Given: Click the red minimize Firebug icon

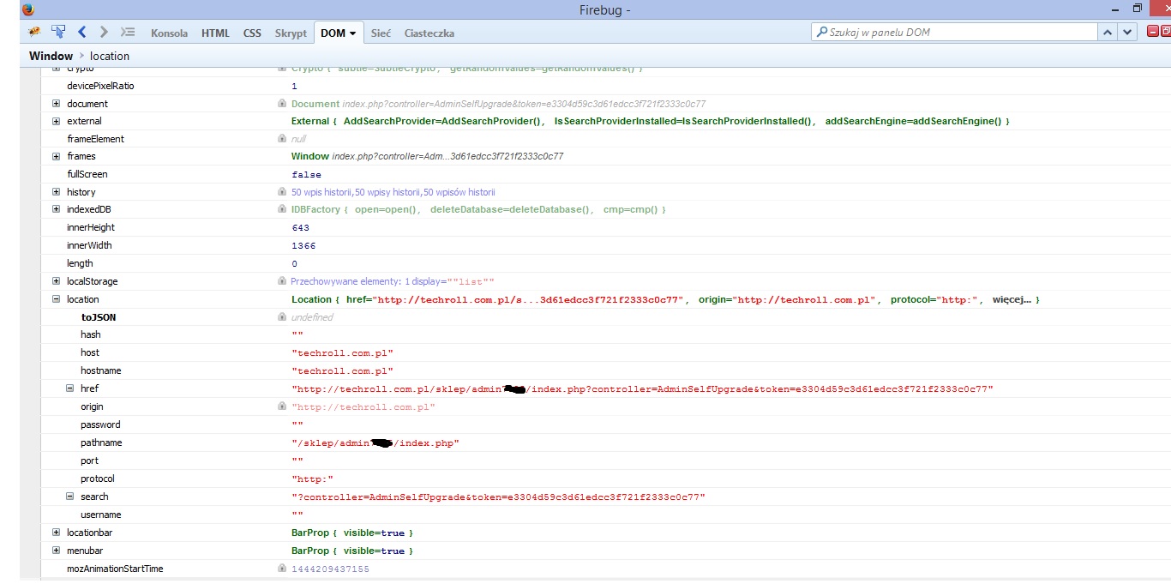Looking at the screenshot, I should pos(1152,32).
